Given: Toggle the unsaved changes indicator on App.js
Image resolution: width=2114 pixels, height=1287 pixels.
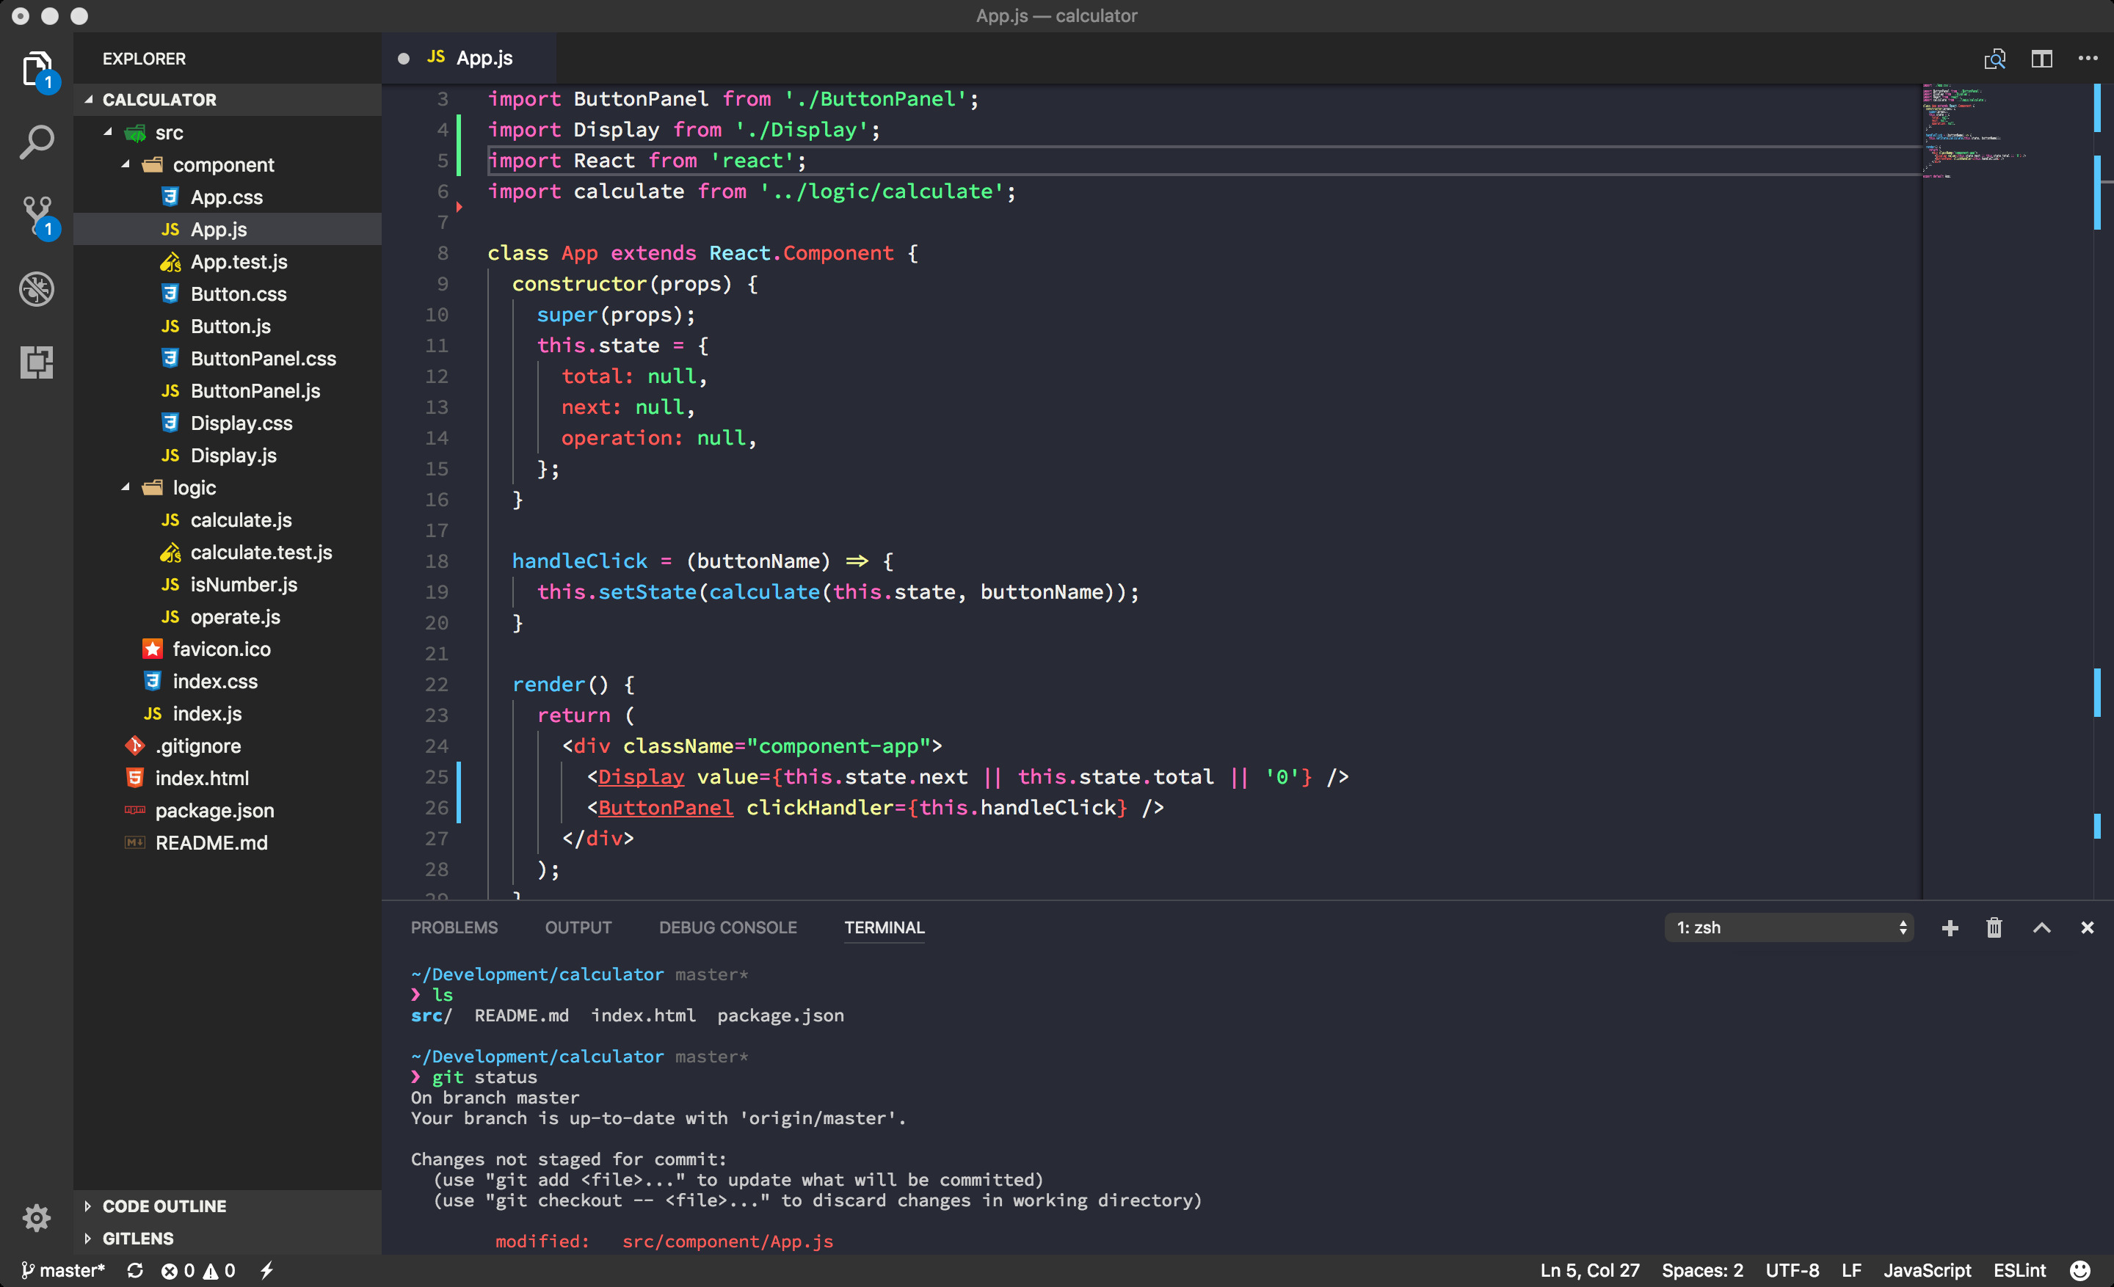Looking at the screenshot, I should 403,57.
